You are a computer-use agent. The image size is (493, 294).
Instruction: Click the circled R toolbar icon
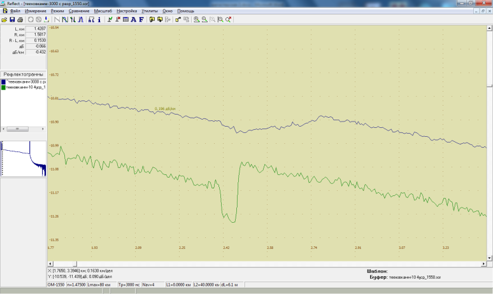click(x=38, y=20)
